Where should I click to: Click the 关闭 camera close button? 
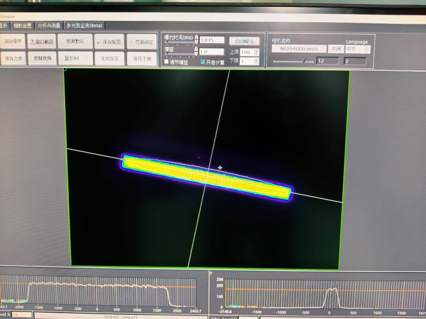point(335,49)
